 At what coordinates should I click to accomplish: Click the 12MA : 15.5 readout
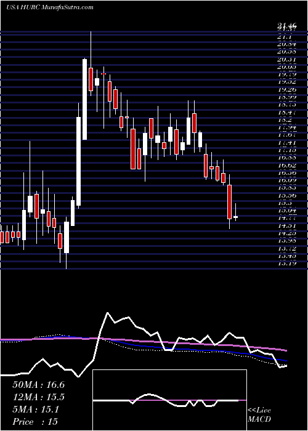(x=38, y=397)
